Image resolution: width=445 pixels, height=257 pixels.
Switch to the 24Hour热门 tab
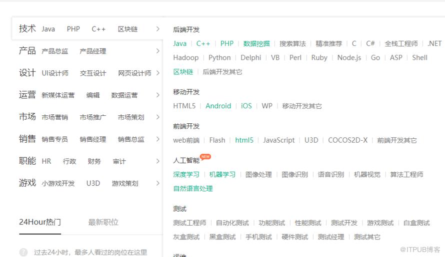(x=40, y=222)
